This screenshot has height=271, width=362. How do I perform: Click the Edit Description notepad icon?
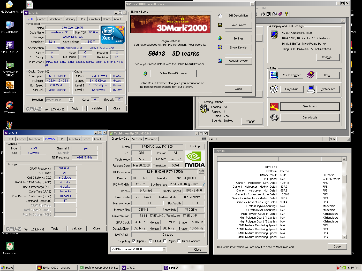pyautogui.click(x=220, y=16)
